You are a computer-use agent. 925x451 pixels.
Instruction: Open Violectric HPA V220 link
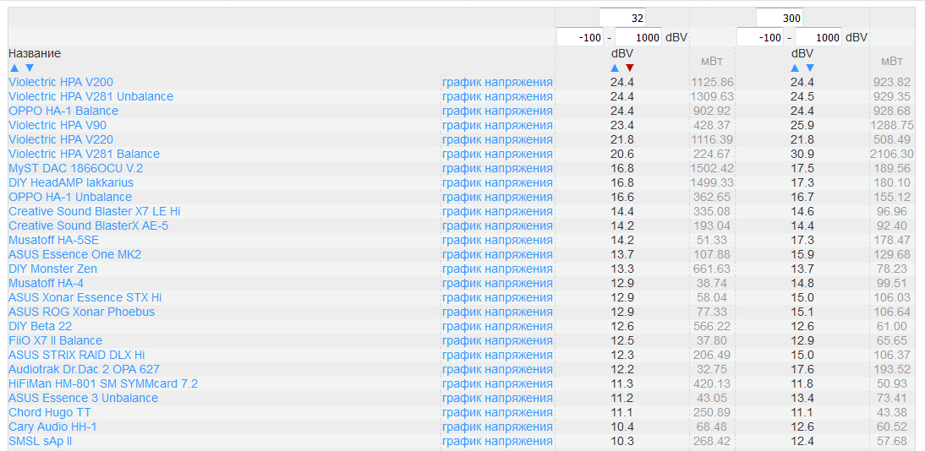(61, 139)
